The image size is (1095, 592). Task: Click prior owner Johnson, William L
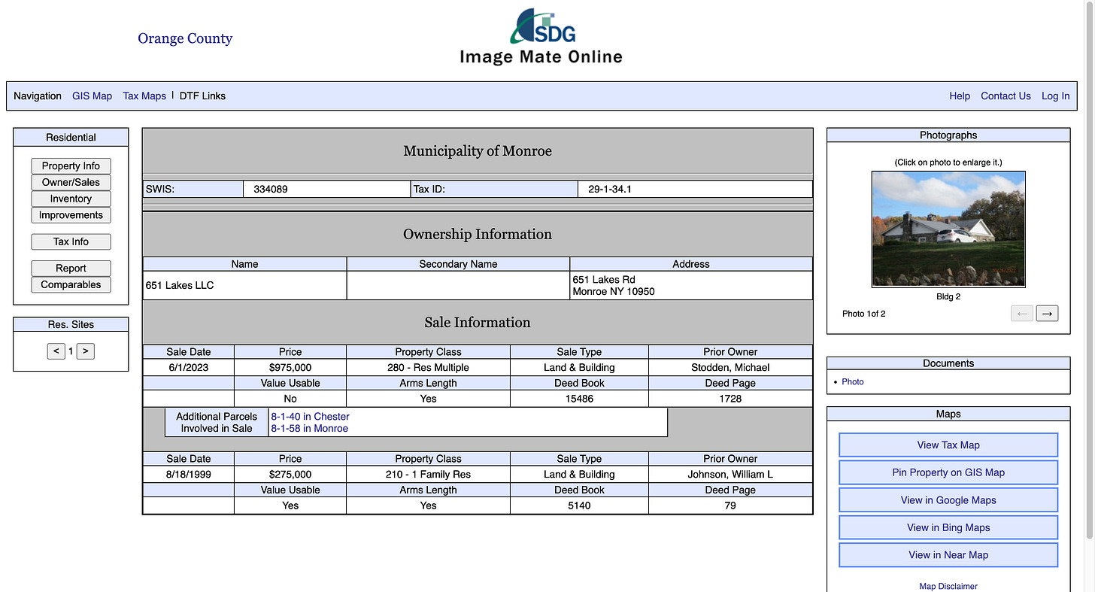click(730, 474)
